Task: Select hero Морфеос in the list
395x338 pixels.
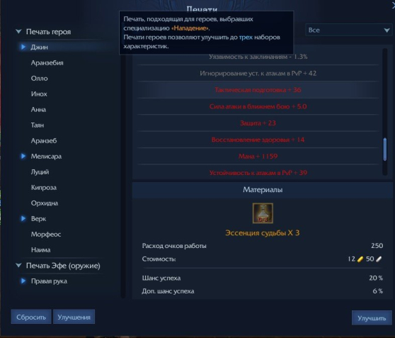Action: 46,235
